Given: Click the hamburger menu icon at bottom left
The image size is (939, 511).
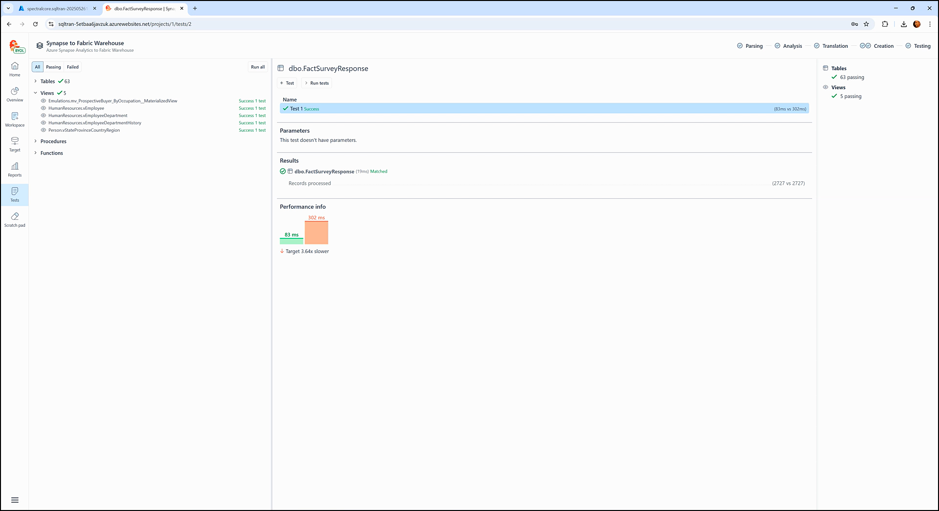Looking at the screenshot, I should click(15, 500).
